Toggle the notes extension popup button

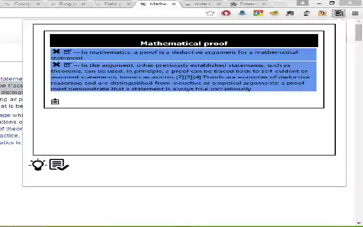pos(339,13)
